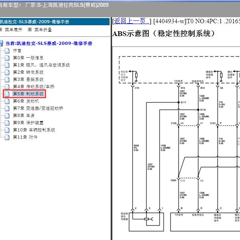The width and height of the screenshot is (240, 240).
Task: Open 第1章 暖风、通风与空调系统
Action: (41, 65)
